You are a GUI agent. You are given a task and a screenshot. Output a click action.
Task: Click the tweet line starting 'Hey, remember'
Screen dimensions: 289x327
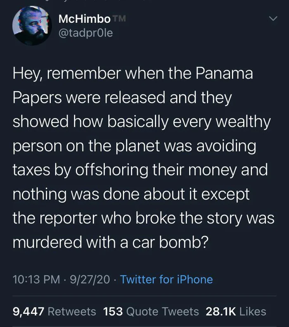pos(132,74)
